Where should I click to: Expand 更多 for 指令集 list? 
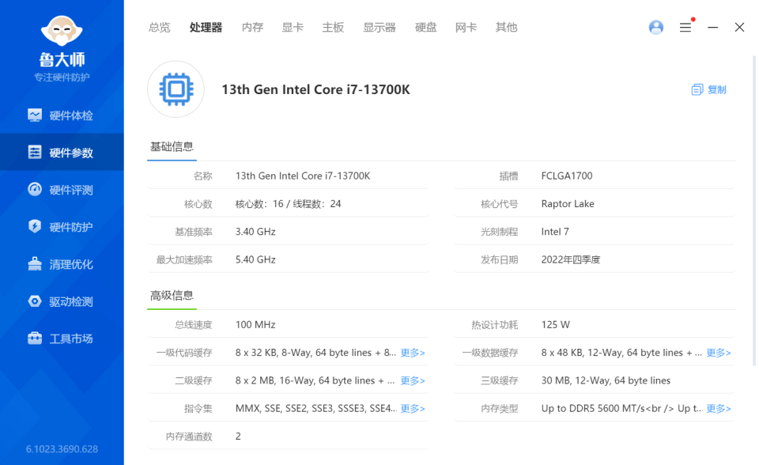pos(413,409)
